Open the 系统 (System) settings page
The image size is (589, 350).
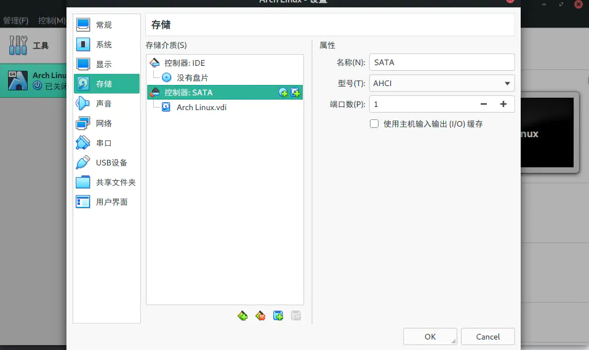coord(106,44)
